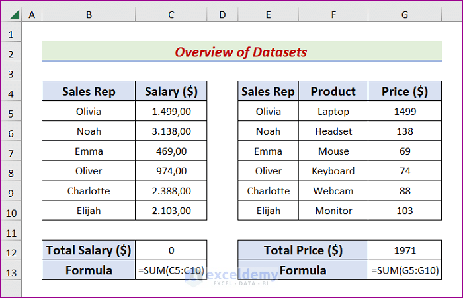The width and height of the screenshot is (463, 298).
Task: Select row 12 header
Action: pyautogui.click(x=11, y=250)
